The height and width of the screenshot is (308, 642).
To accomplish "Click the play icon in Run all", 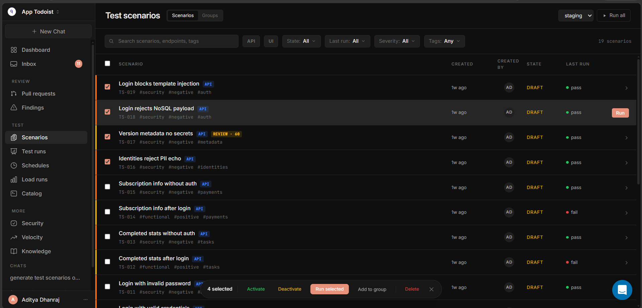I will click(605, 16).
